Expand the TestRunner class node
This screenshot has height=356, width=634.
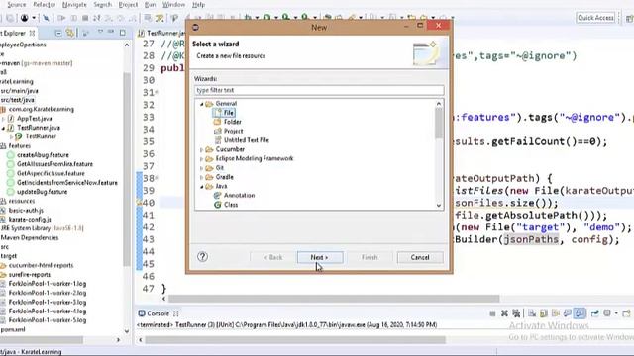[12, 136]
